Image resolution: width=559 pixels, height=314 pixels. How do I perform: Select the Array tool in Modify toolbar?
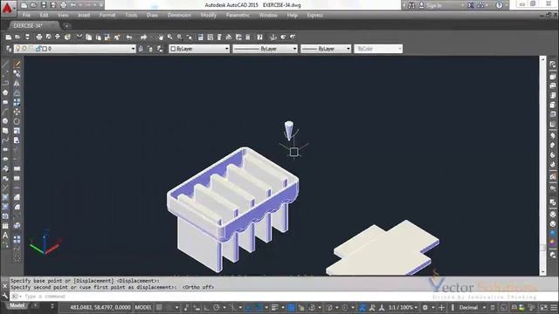click(x=17, y=102)
